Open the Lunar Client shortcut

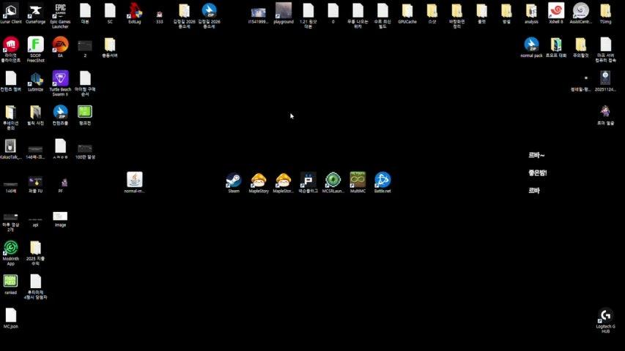click(x=11, y=11)
